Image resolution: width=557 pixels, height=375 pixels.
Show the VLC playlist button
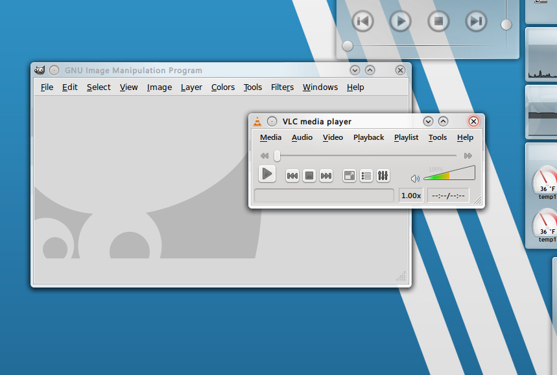366,176
